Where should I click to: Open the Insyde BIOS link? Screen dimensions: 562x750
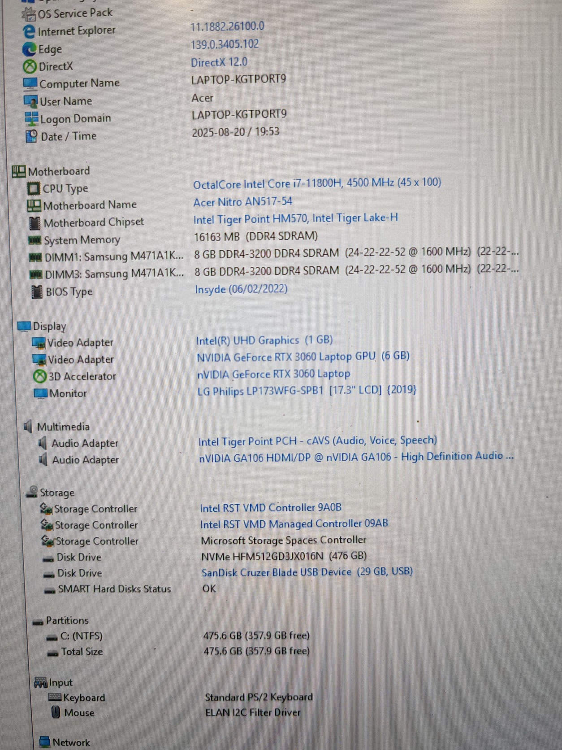tap(241, 289)
